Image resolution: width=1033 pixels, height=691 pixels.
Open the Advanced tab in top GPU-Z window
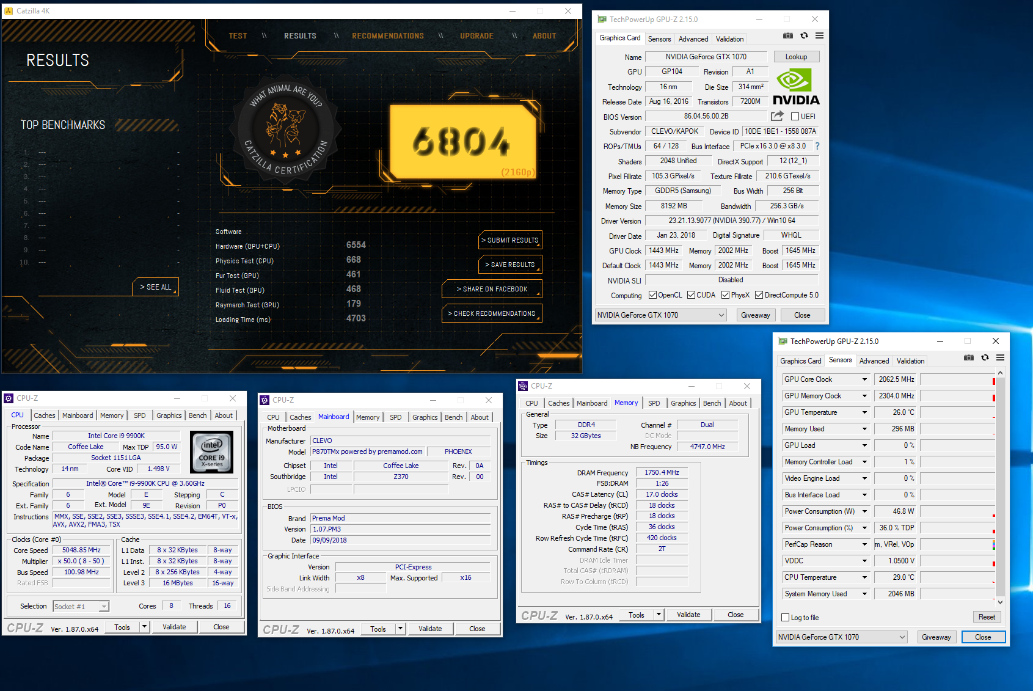click(693, 38)
